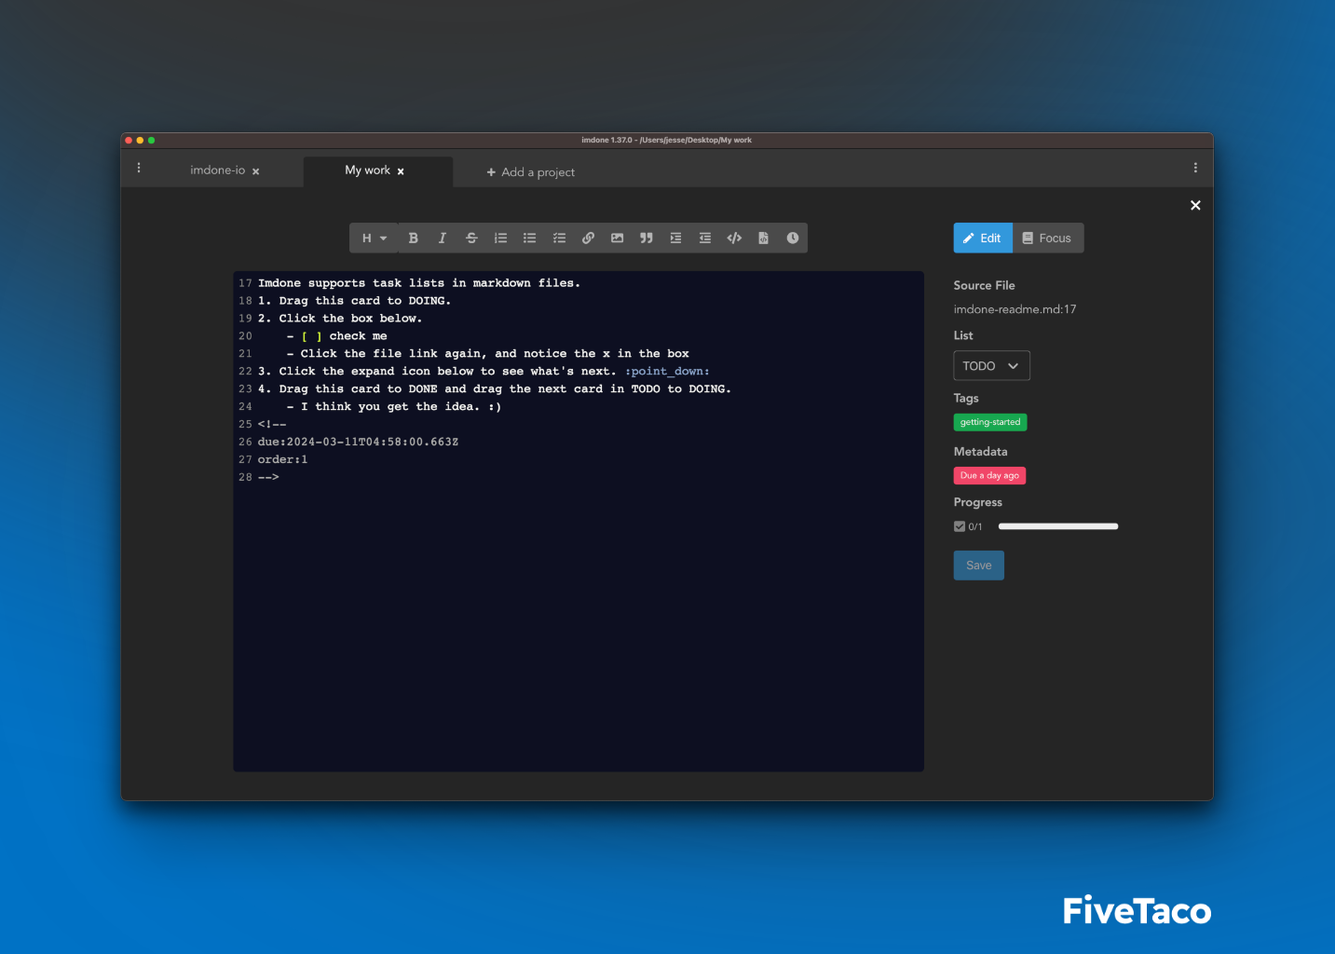Close the imdone-io tab
1335x954 pixels.
tap(255, 171)
